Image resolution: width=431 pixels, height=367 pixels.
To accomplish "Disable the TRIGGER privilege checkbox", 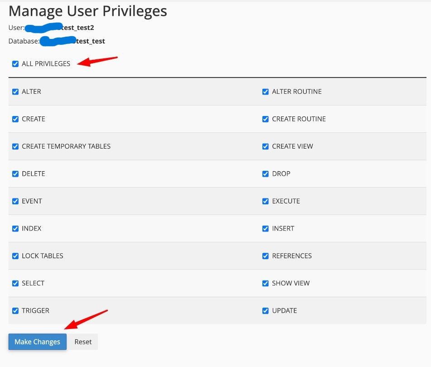I will click(x=15, y=311).
